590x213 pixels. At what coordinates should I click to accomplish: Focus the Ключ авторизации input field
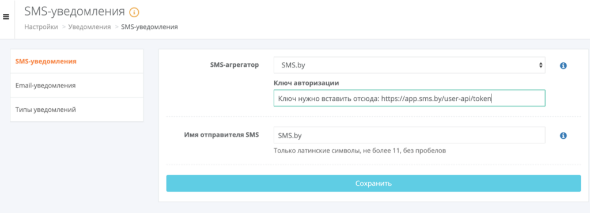click(410, 98)
